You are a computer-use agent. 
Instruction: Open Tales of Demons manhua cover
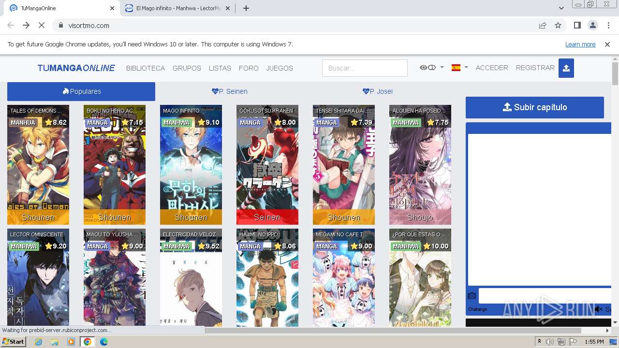pyautogui.click(x=38, y=165)
